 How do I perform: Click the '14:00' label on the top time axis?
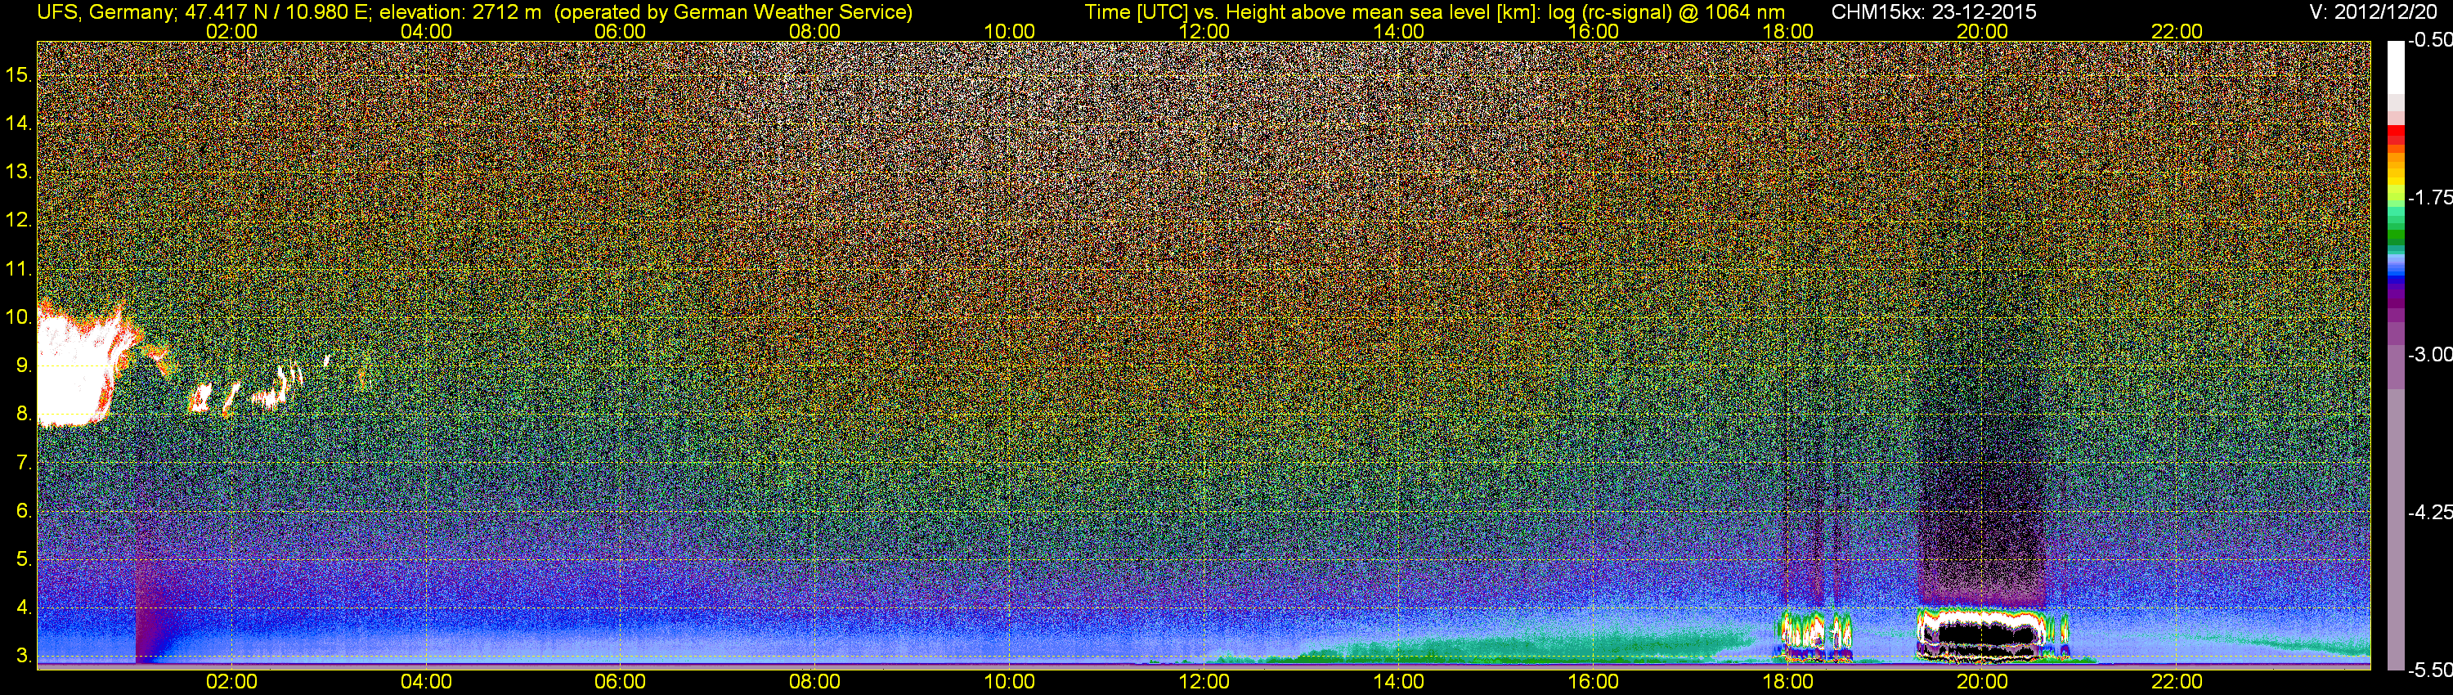point(1399,31)
